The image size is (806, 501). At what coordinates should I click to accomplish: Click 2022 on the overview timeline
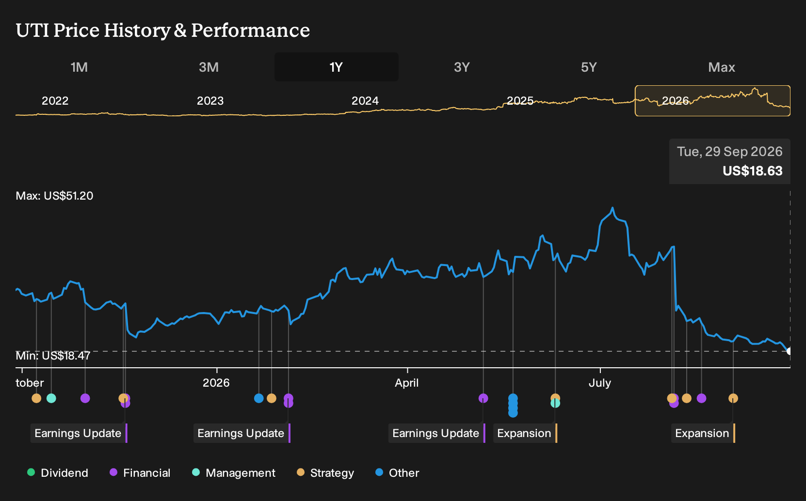(x=55, y=101)
